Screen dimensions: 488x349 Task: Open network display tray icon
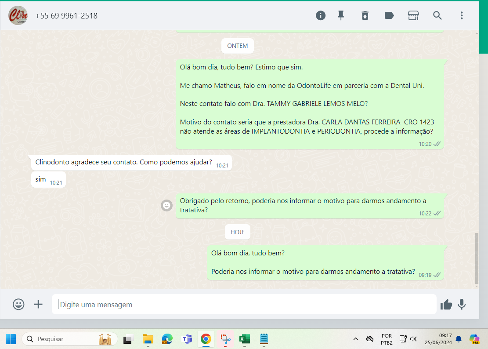403,339
